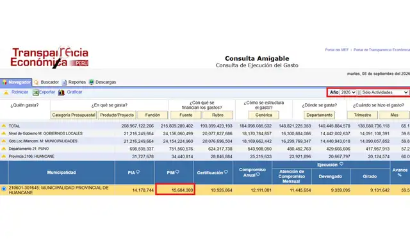This screenshot has width=410, height=241.
Task: Click Departamento 21: PUNO row label
Action: (x=29, y=149)
